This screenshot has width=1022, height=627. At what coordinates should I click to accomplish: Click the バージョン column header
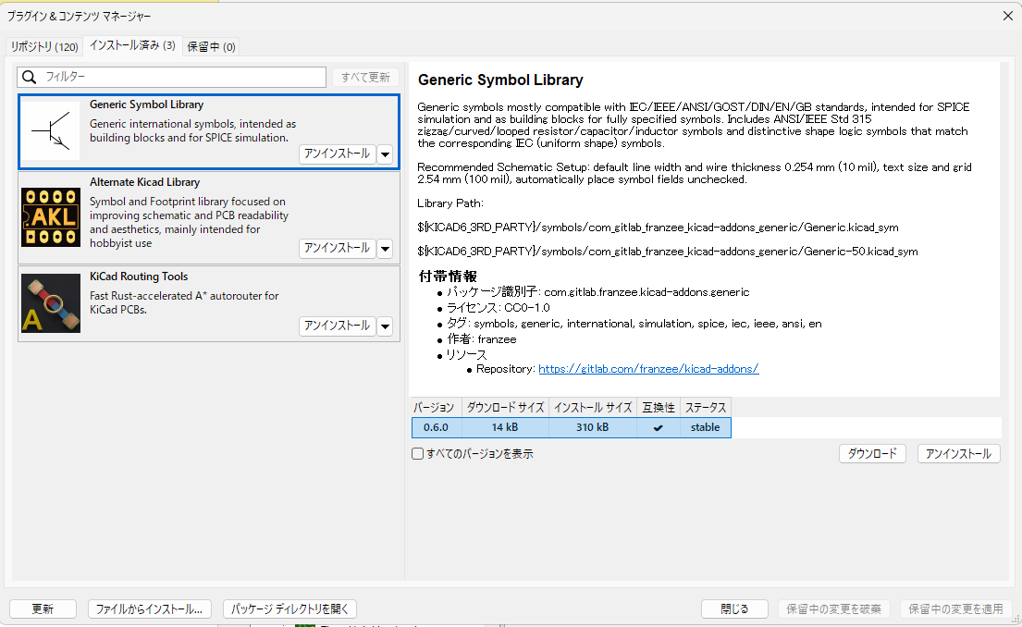[x=436, y=407]
